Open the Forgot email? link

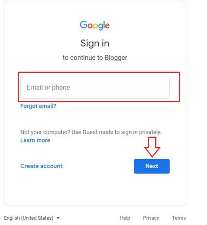point(38,106)
